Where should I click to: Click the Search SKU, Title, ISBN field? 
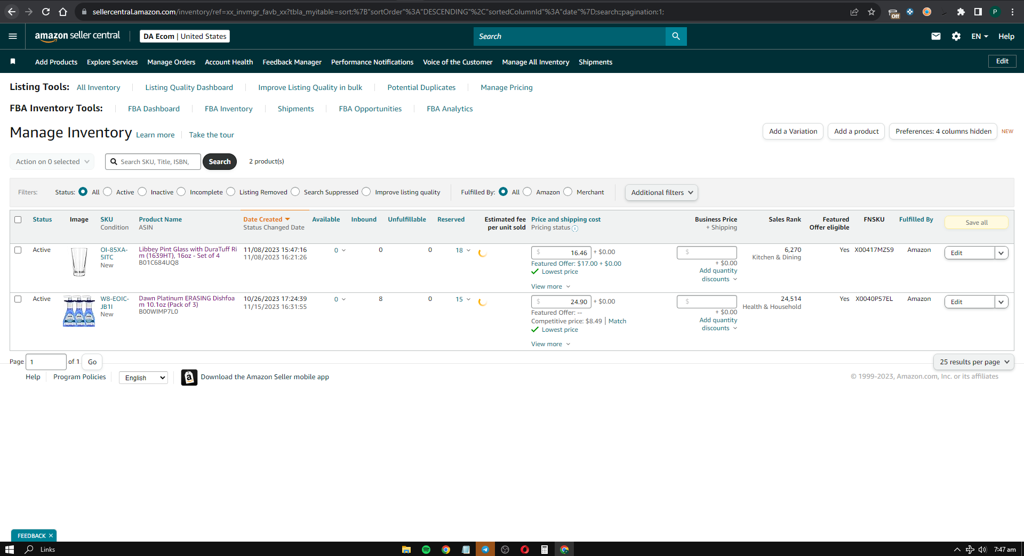pyautogui.click(x=153, y=161)
